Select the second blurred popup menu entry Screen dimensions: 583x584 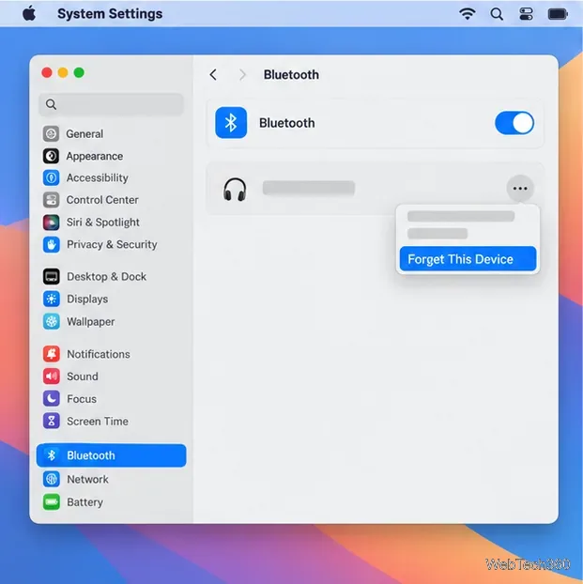(437, 234)
